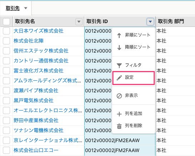Choose 列を削除 from column menu
The width and height of the screenshot is (195, 156).
click(x=134, y=126)
